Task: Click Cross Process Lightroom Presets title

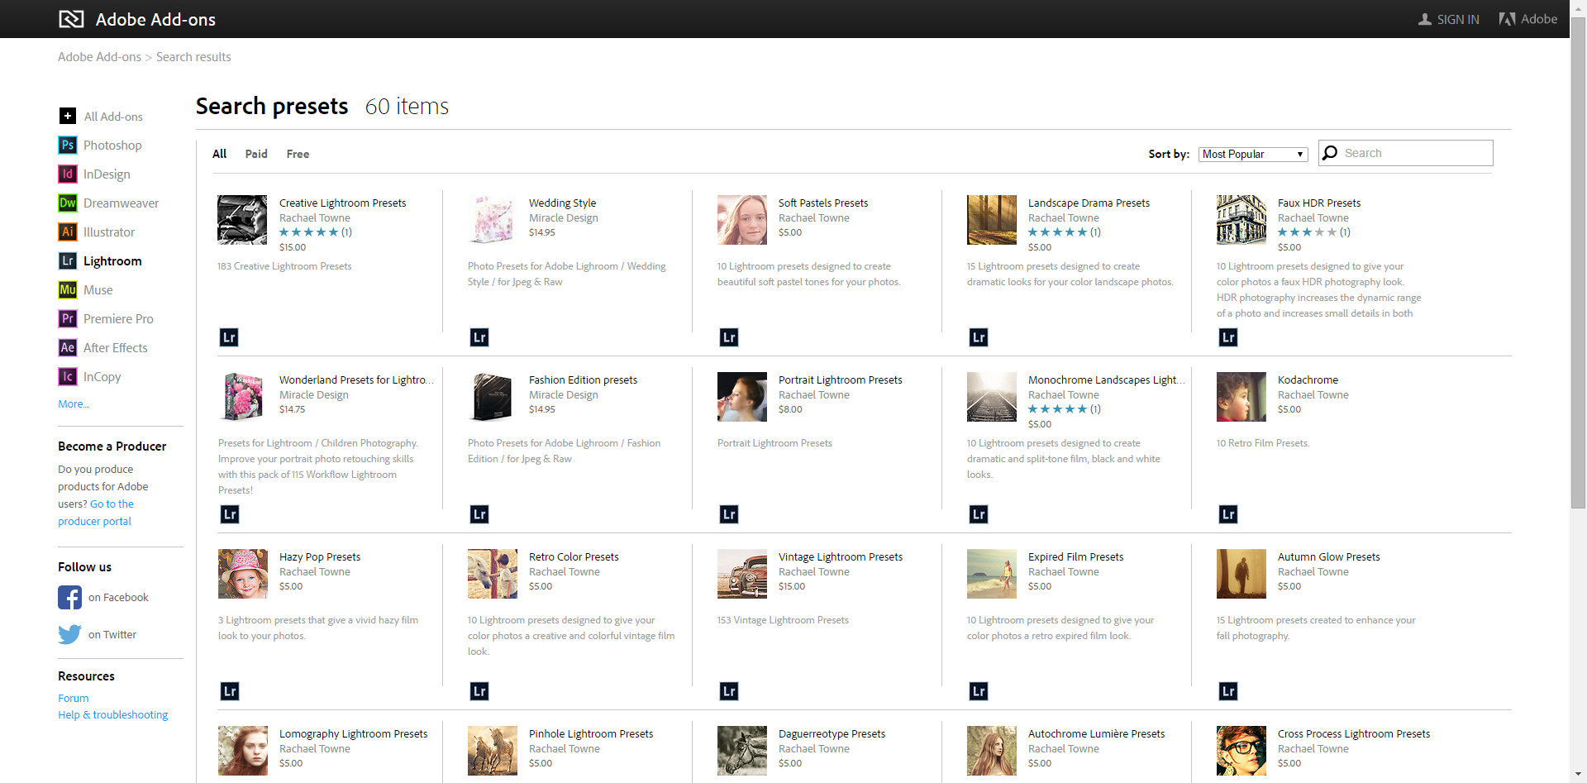Action: click(1354, 734)
